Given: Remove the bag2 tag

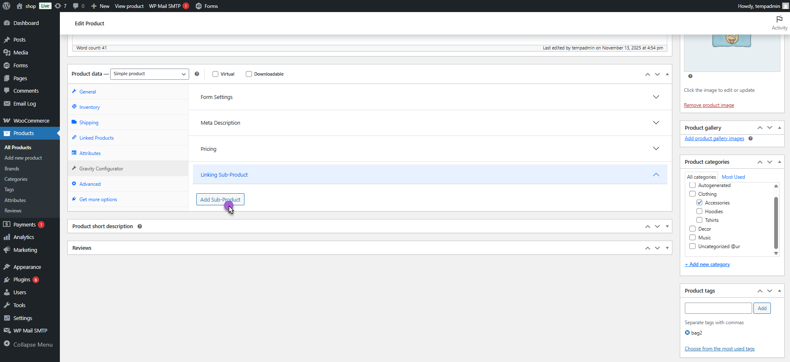Looking at the screenshot, I should 687,332.
